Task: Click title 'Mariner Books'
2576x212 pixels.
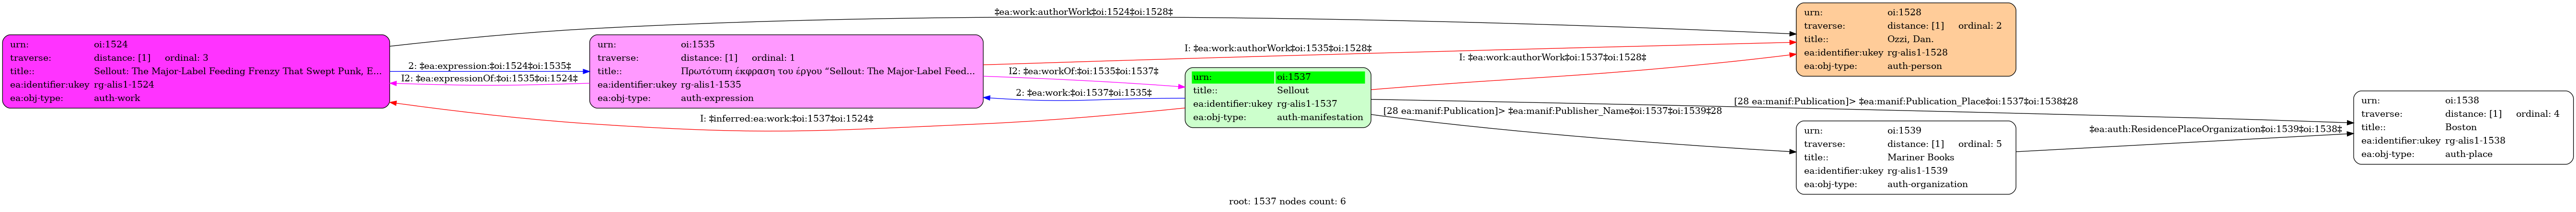Action: coord(1920,157)
